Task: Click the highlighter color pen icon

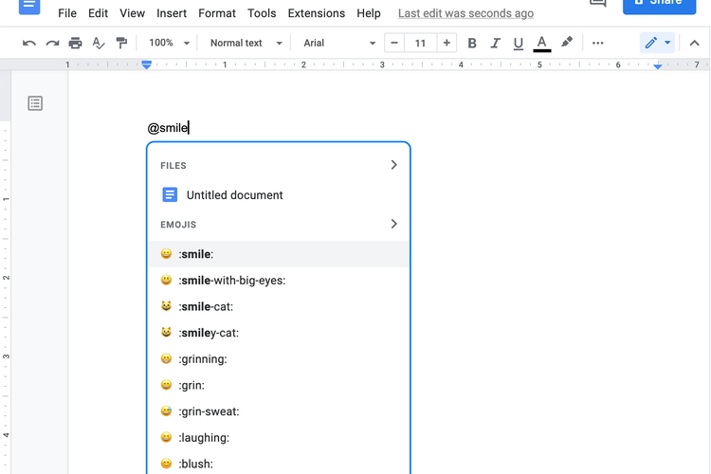Action: click(x=567, y=43)
